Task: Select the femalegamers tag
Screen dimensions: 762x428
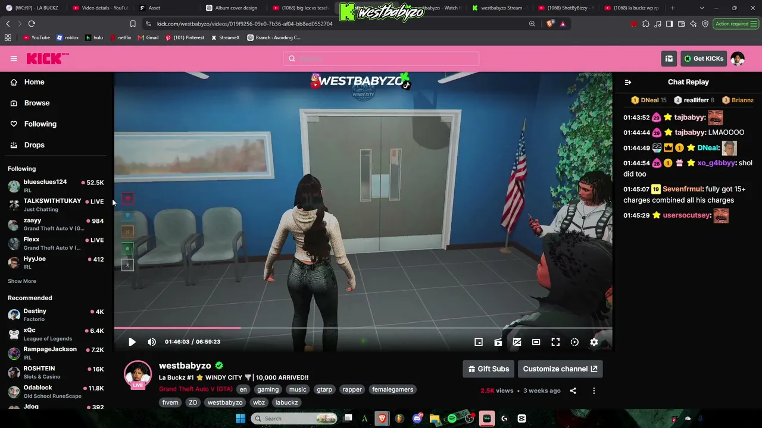Action: pyautogui.click(x=392, y=389)
